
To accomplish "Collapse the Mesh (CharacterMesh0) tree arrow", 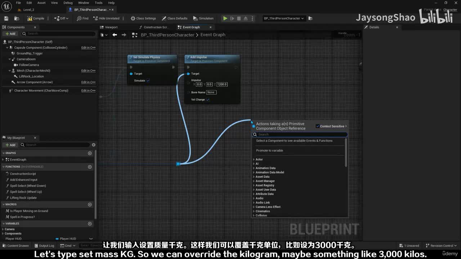I will 9,71.
